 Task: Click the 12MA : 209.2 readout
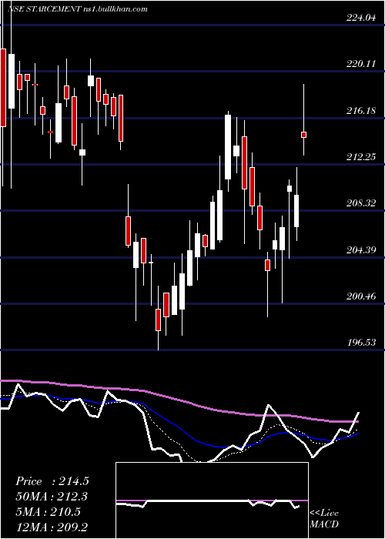point(52,527)
